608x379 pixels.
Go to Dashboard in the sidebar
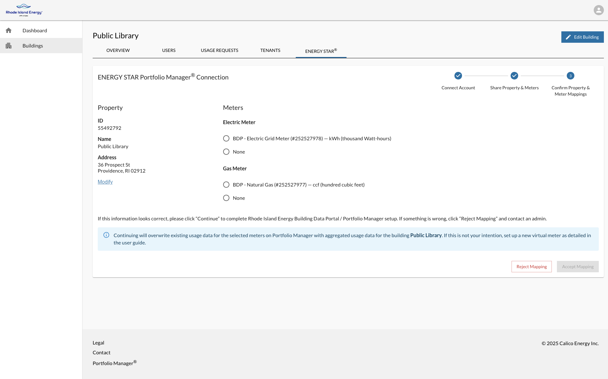[x=41, y=30]
